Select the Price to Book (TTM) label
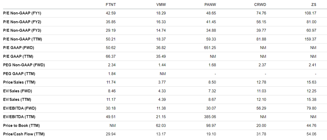This screenshot has height=140, width=327. tap(21, 125)
